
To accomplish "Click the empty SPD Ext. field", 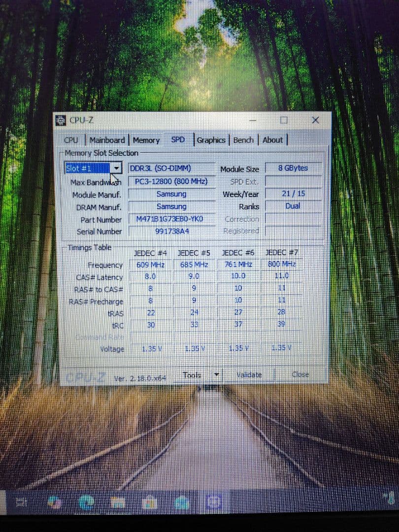I will coord(293,181).
